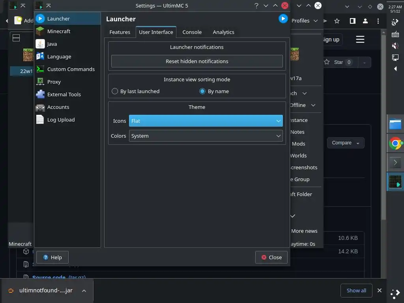404x303 pixels.
Task: Collapse the system tray arrow
Action: tap(395, 69)
